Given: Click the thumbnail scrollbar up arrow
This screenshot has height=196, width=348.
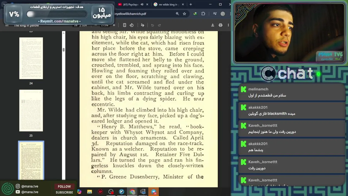Looking at the screenshot, I should click(64, 33).
